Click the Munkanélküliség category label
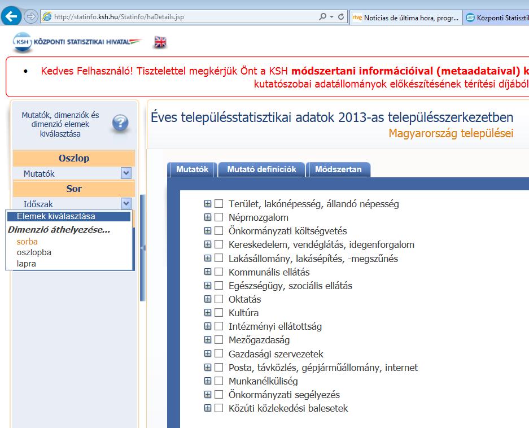This screenshot has width=529, height=428. 263,381
